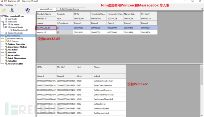Viewport: 204px width, 117px height.
Task: Select the GetCurrentThreadId import row
Action: (x=81, y=99)
